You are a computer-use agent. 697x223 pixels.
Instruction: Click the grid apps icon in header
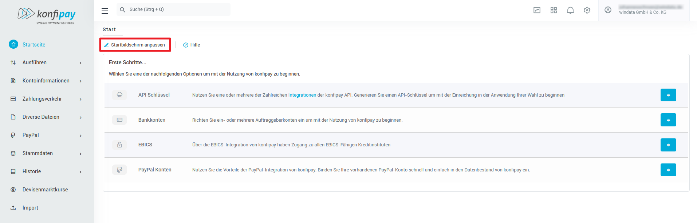(x=554, y=10)
